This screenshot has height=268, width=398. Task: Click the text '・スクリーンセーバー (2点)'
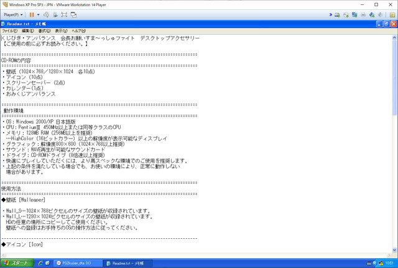[34, 83]
